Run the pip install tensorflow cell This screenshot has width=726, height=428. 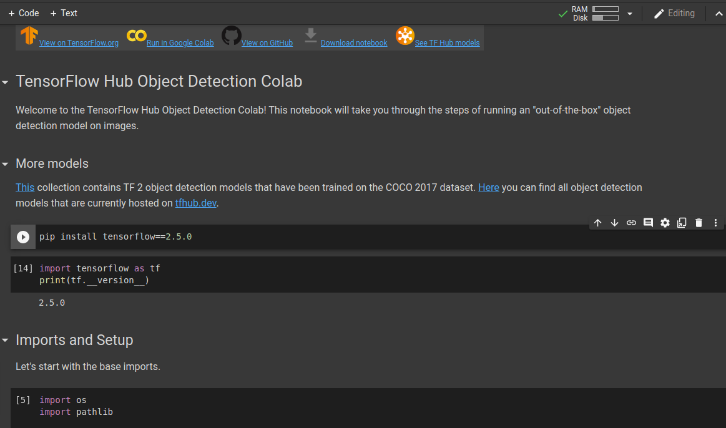click(23, 236)
